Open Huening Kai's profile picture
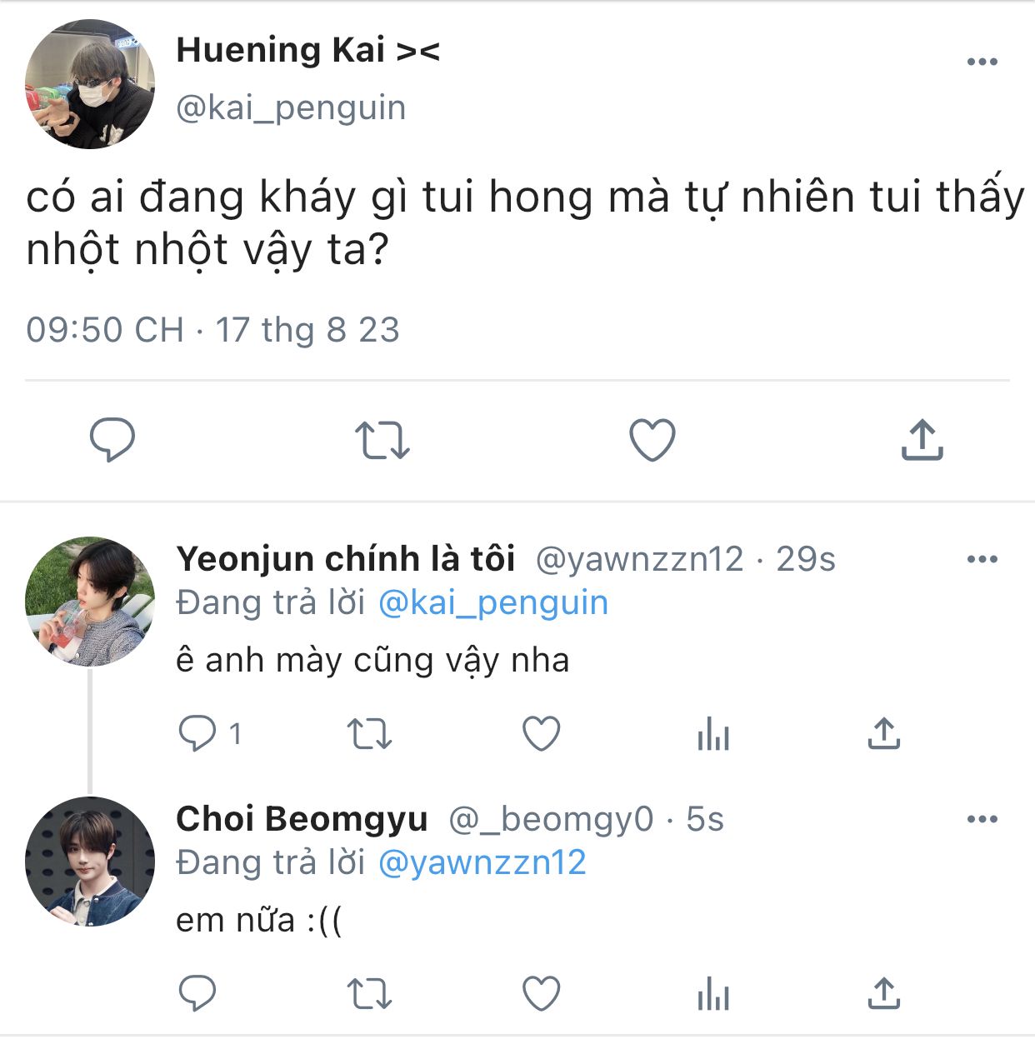Viewport: 1035px width, 1039px height. (90, 84)
